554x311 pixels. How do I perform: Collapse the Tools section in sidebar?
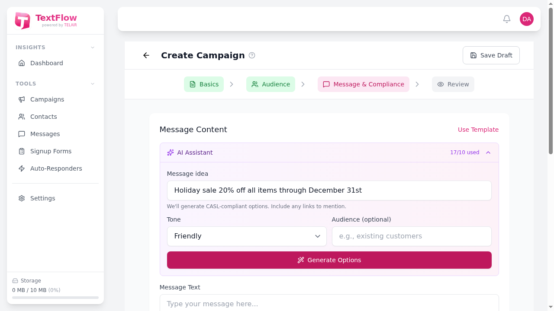[92, 84]
